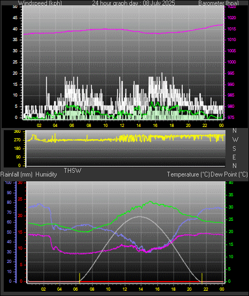
Task: Click the 975 barometer scale value
Action: click(x=231, y=118)
